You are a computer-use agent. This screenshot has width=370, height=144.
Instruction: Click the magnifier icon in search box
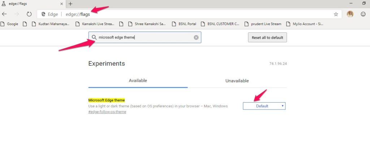94,37
